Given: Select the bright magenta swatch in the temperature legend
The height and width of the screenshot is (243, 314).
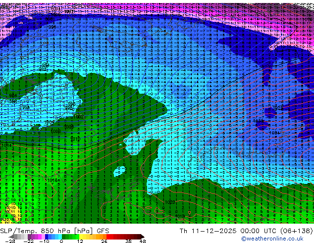Looking at the screenshot, I should 40,237.
